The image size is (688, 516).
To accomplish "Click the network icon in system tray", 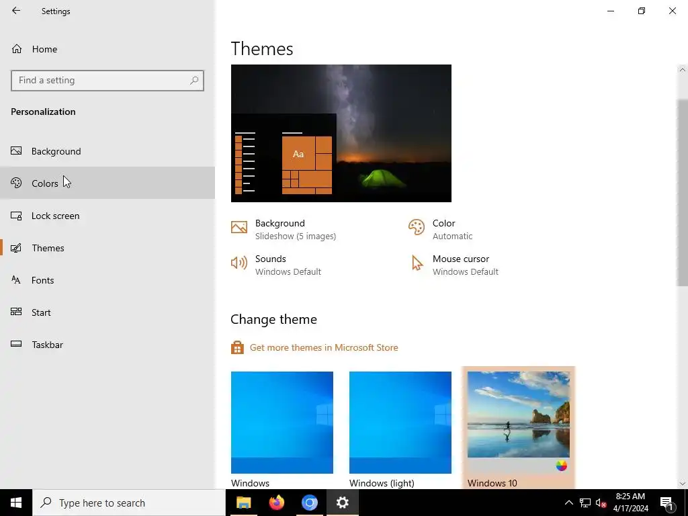I will 585,503.
